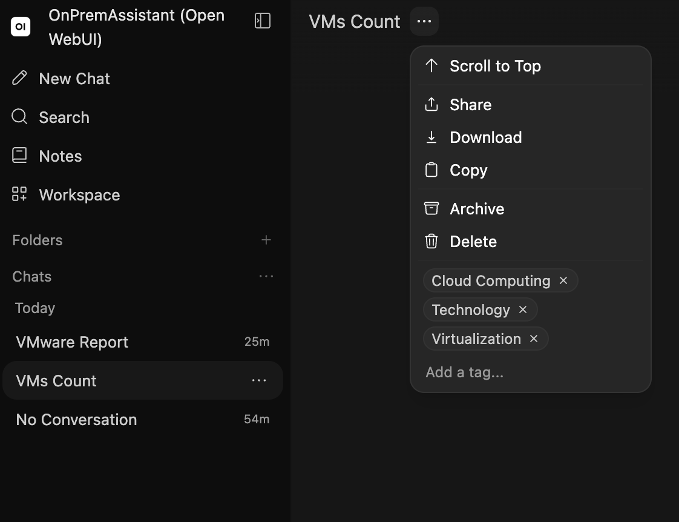679x522 pixels.
Task: Click the Open WebUI logo icon
Action: pos(21,27)
